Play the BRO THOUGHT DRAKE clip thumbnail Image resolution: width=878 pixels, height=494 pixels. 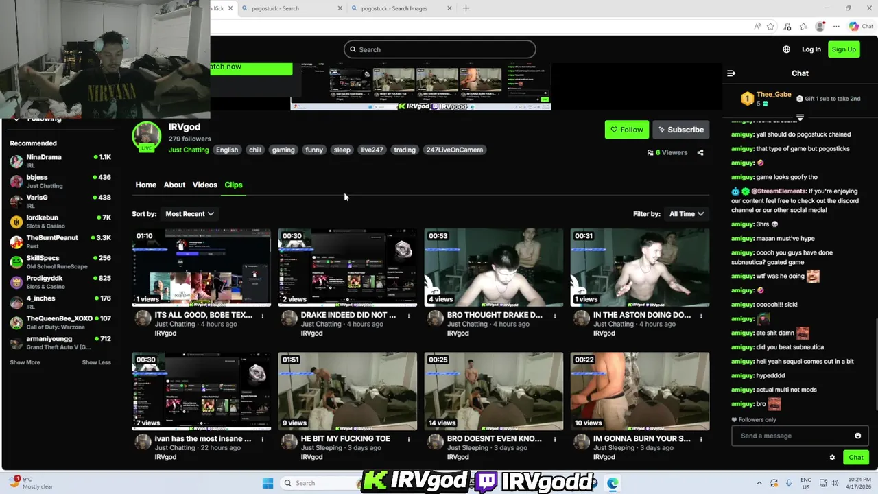493,268
